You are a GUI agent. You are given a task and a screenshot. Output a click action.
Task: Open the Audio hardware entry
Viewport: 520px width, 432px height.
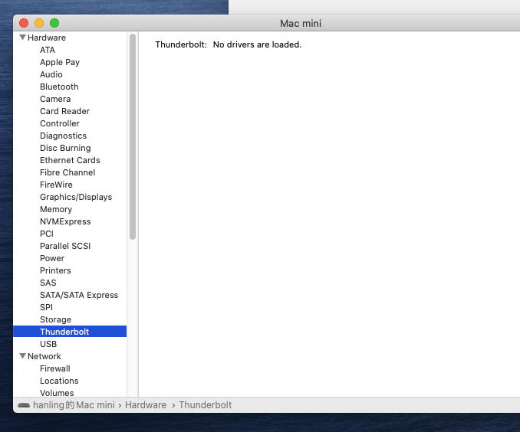[x=51, y=74]
